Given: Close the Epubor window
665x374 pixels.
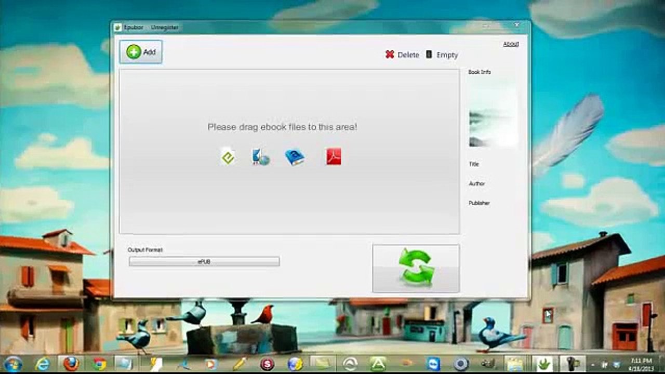Looking at the screenshot, I should pos(517,24).
